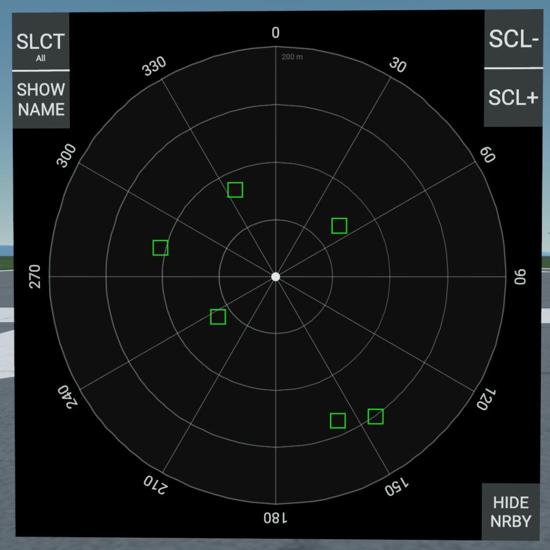Increase radar scale with SCL+
The width and height of the screenshot is (550, 550).
coord(512,98)
